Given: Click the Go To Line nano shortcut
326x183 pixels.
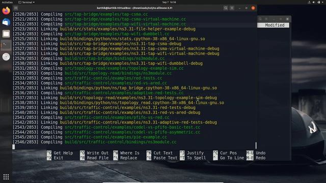Looking at the screenshot, I should pyautogui.click(x=229, y=158).
